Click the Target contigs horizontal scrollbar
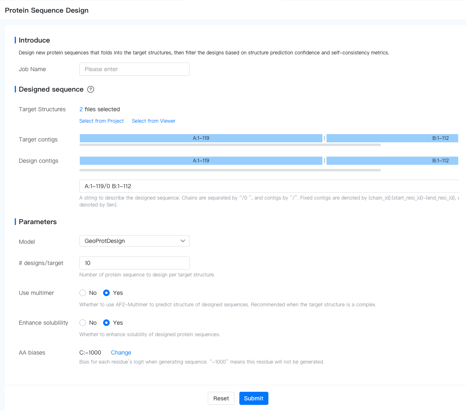This screenshot has height=411, width=466. (x=230, y=145)
